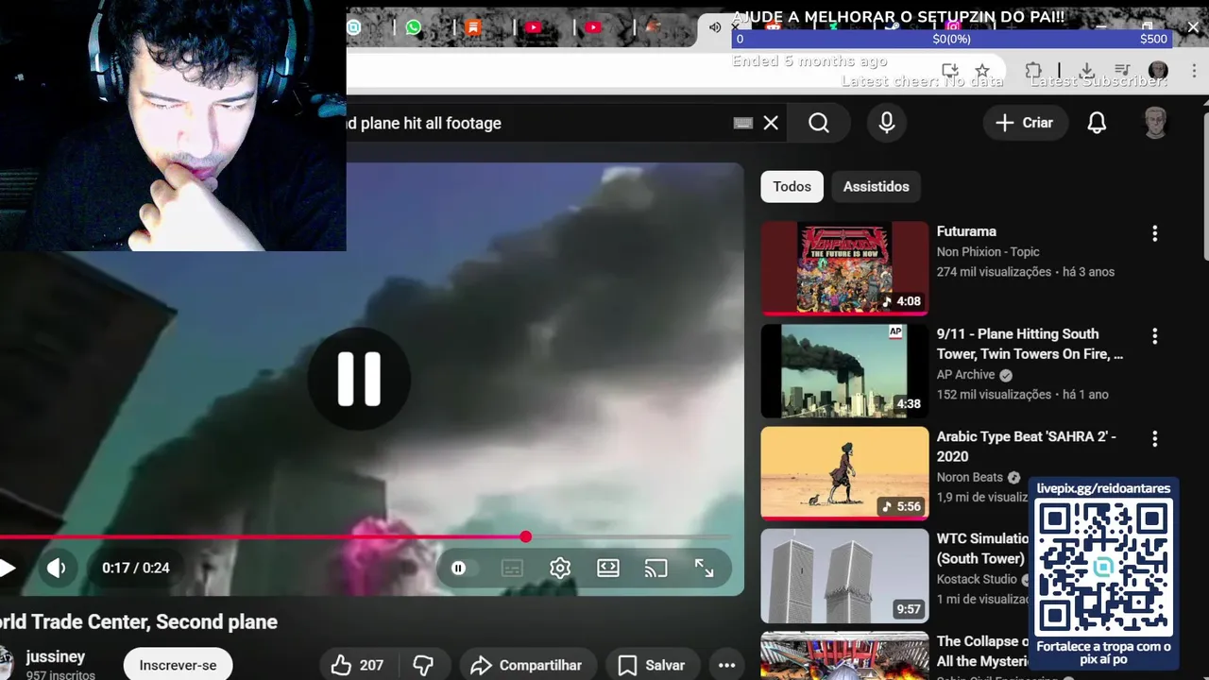This screenshot has height=680, width=1209.
Task: Open WTC Simulation twin towers thumbnail
Action: [x=844, y=576]
